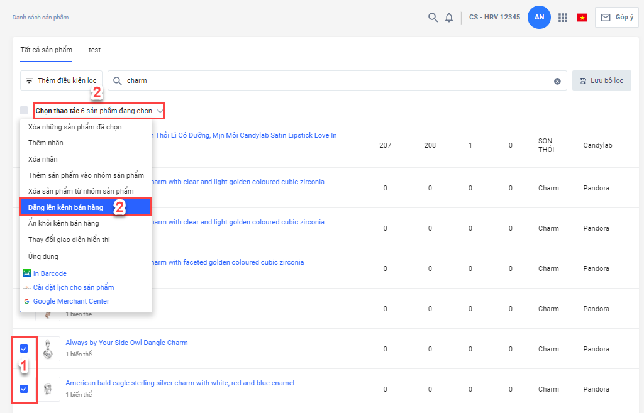Click the Google Merchant Center icon
Viewport: 644px width, 413px height.
(26, 302)
